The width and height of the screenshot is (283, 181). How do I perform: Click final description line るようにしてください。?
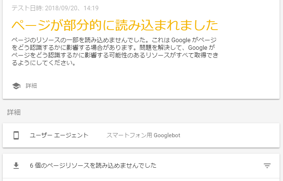42,63
